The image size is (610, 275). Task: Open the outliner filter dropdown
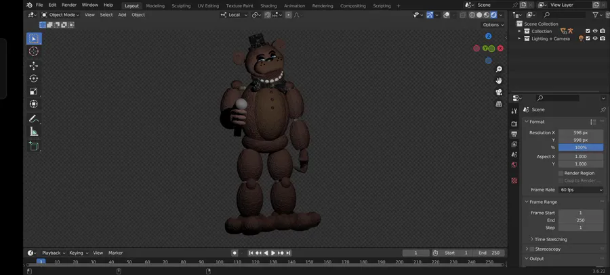coord(597,15)
